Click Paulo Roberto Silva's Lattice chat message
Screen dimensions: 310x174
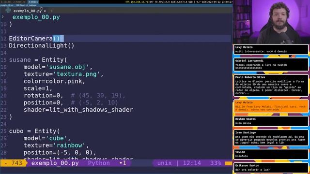click(x=271, y=85)
